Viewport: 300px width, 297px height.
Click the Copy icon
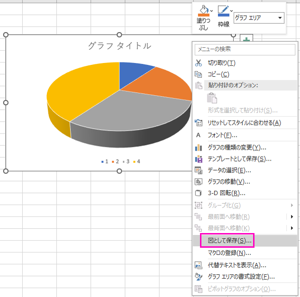click(199, 74)
